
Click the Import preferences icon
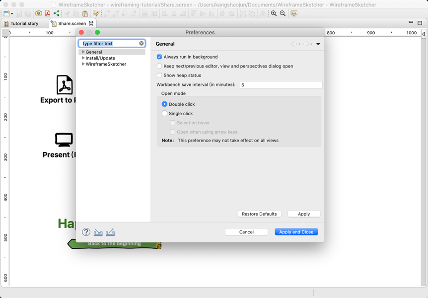pos(98,232)
